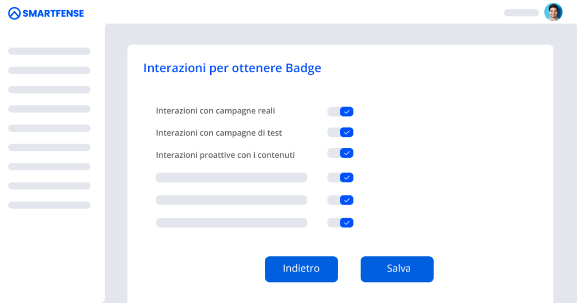Select the second sidebar menu placeholder
This screenshot has width=577, height=303.
click(50, 70)
